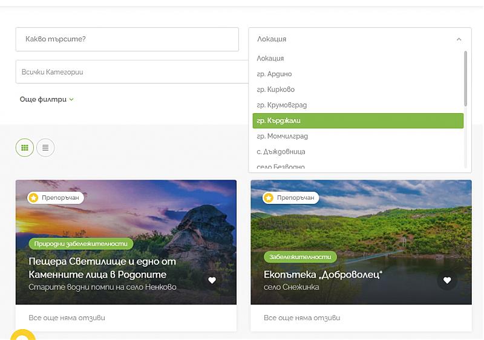The width and height of the screenshot is (484, 340).
Task: Open Екопътека „Доброволец“ listing title
Action: click(x=323, y=275)
